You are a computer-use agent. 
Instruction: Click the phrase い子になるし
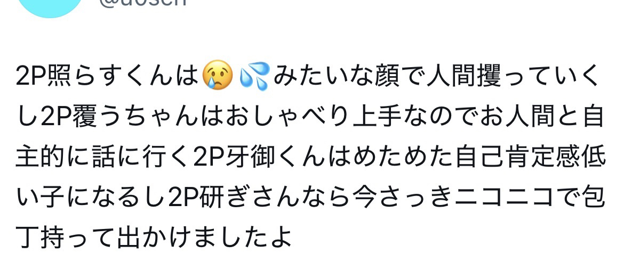(x=91, y=197)
